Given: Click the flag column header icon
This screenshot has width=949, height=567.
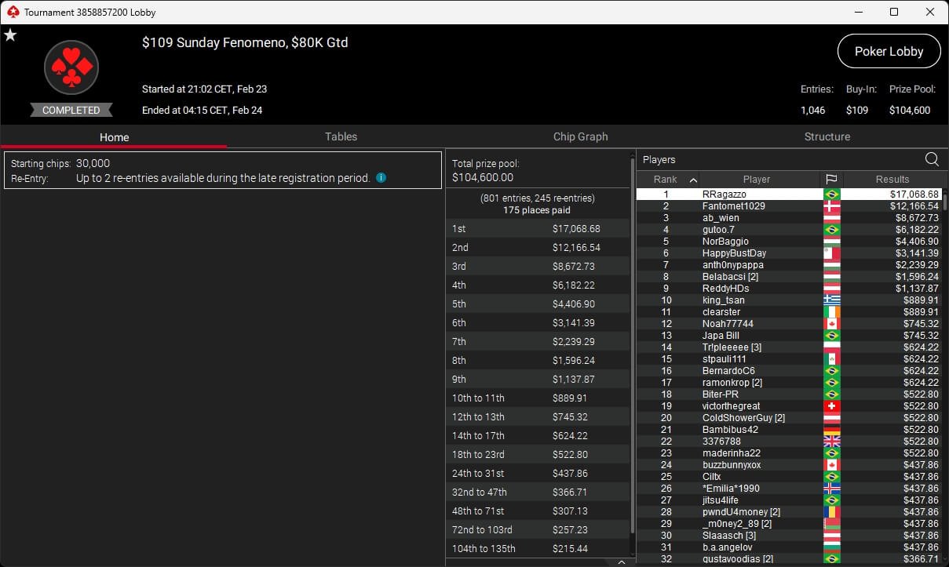Looking at the screenshot, I should 832,180.
